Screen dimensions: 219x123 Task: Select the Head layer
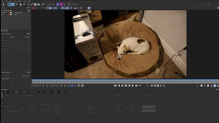tap(15, 14)
